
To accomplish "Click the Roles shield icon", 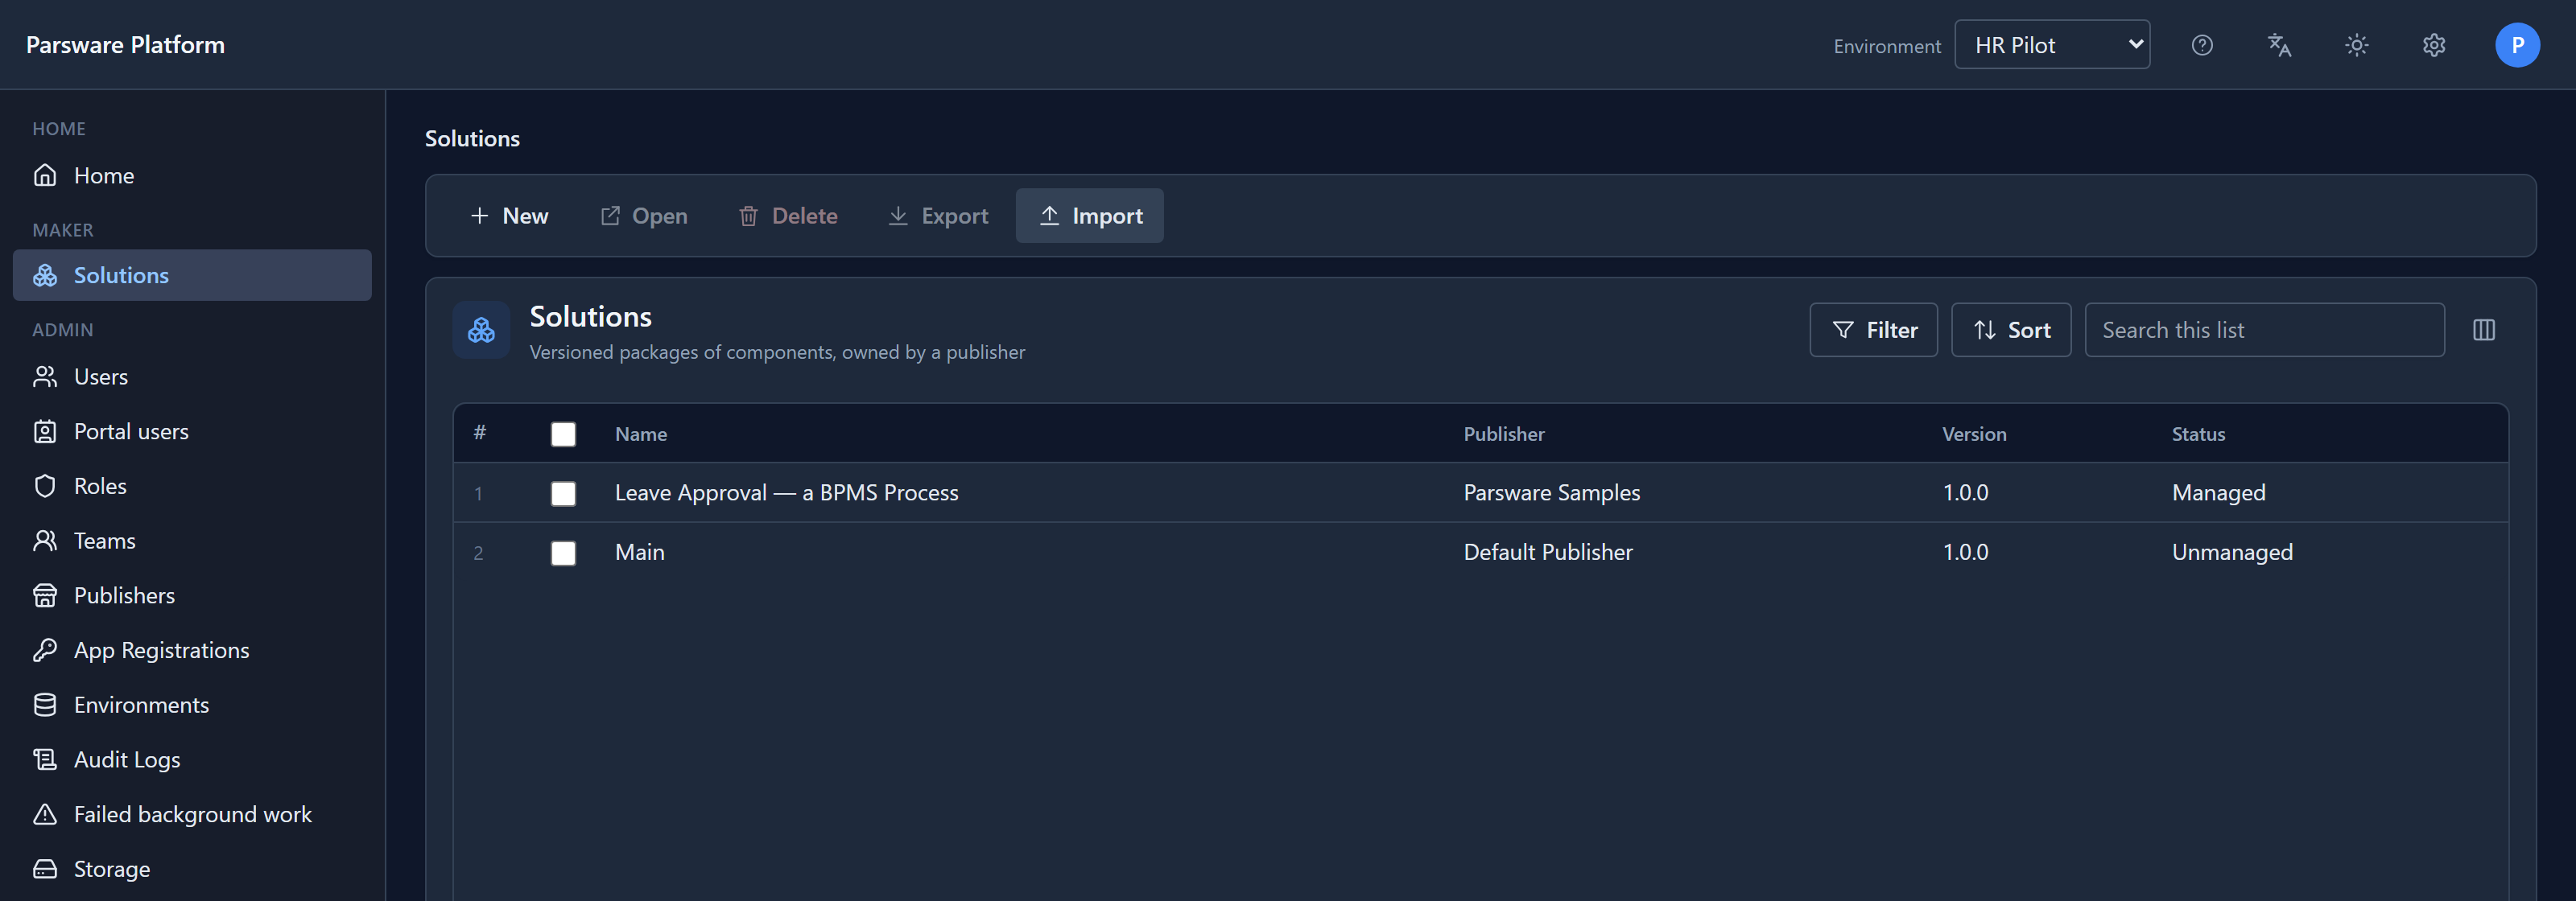I will point(45,485).
